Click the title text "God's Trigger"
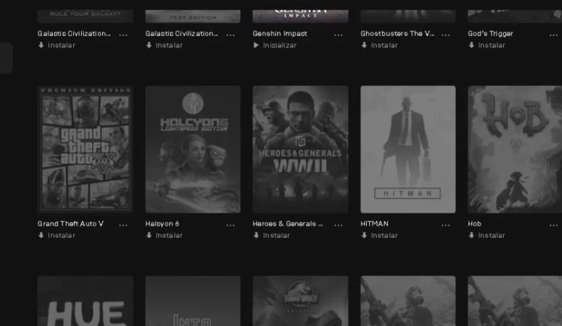The width and height of the screenshot is (562, 326). tap(490, 33)
